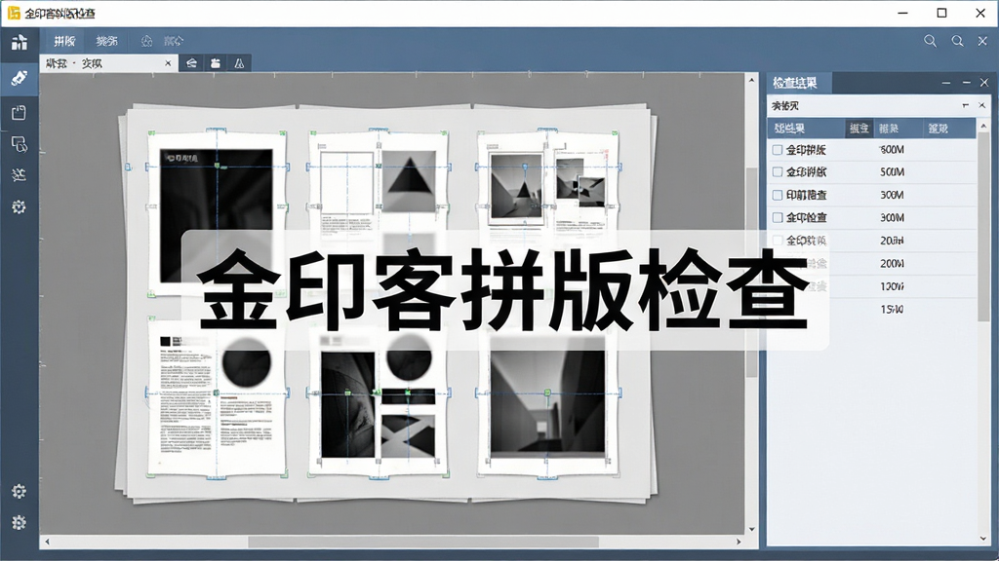Tick the checkbox in the 600M row
This screenshot has width=999, height=561.
[x=778, y=149]
